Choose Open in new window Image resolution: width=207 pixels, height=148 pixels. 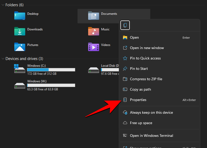click(x=159, y=48)
